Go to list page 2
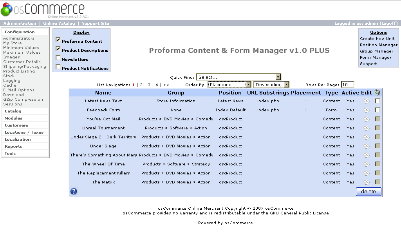401x234 pixels. coord(141,85)
